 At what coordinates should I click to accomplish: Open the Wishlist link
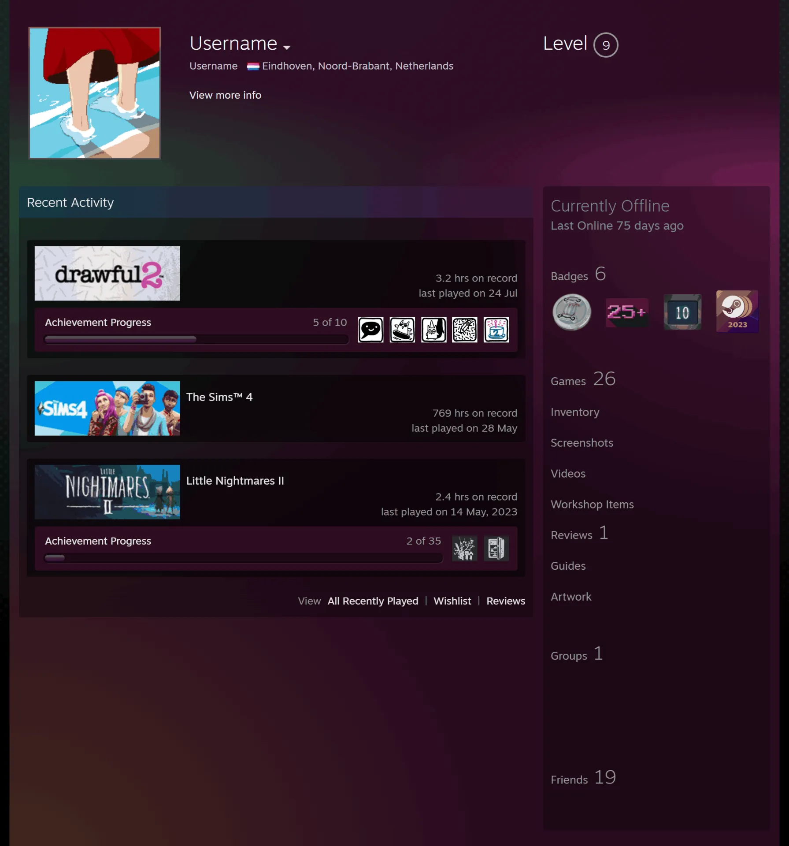(x=452, y=601)
